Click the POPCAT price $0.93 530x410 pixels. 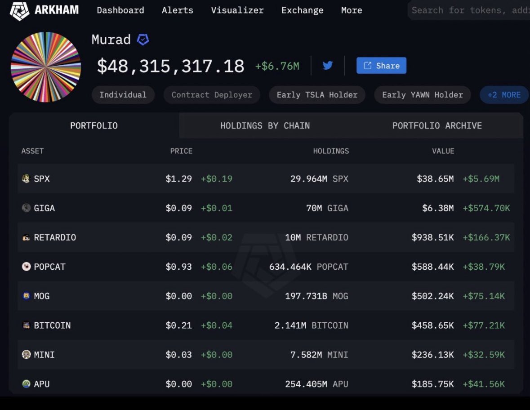178,267
